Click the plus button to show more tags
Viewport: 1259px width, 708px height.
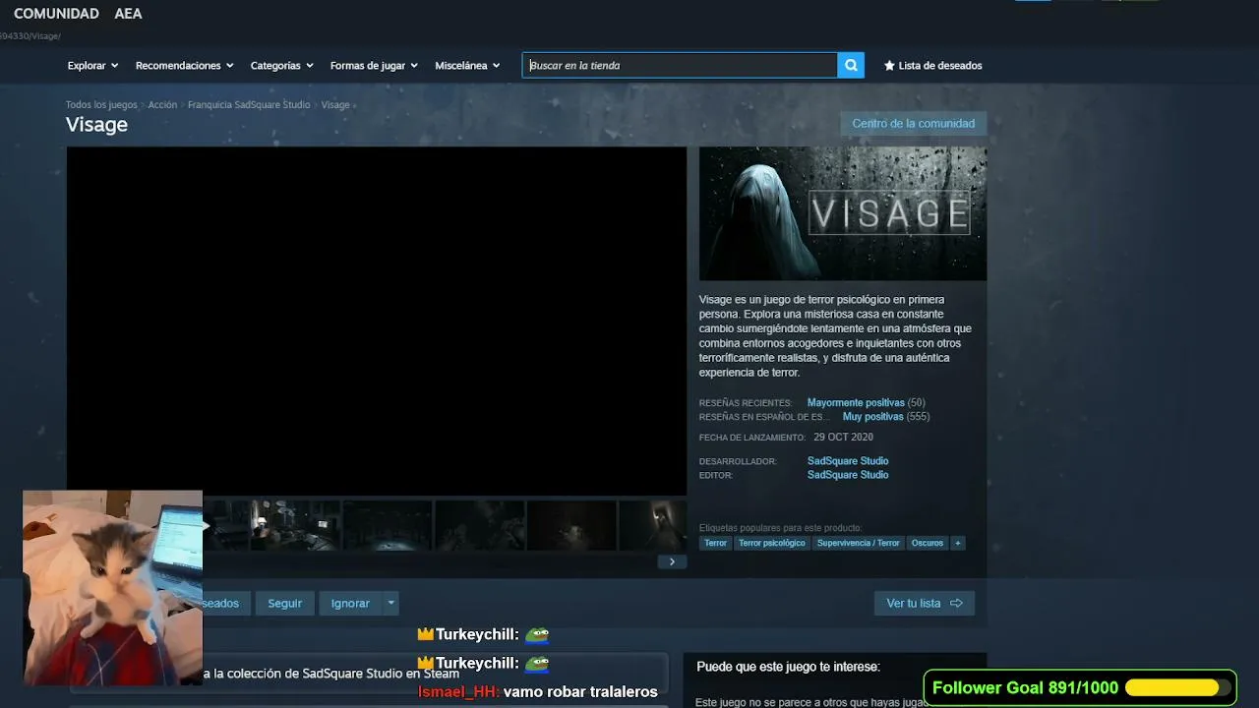(x=958, y=543)
